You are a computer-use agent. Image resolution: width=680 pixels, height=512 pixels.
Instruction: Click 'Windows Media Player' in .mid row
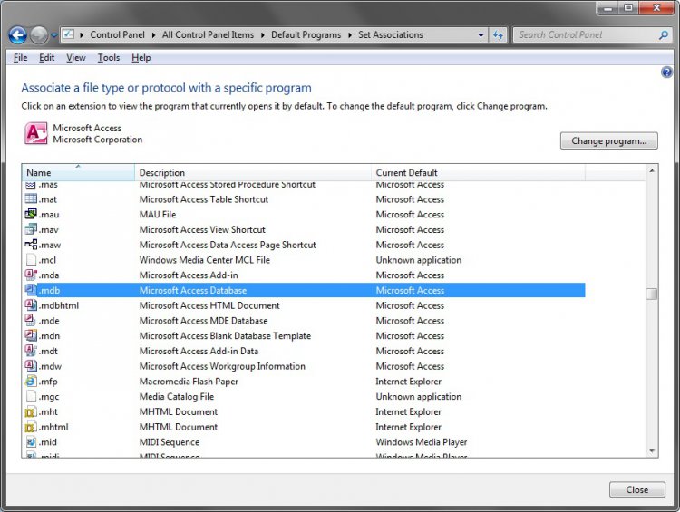pyautogui.click(x=422, y=441)
